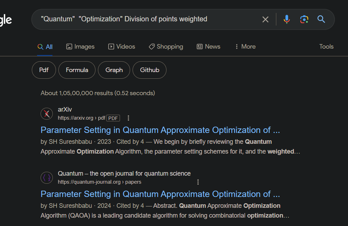Open the Shopping results tab
This screenshot has width=348, height=226.
[166, 47]
